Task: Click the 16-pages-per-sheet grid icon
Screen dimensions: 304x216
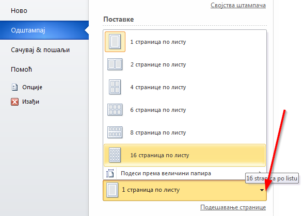Action: 115,155
